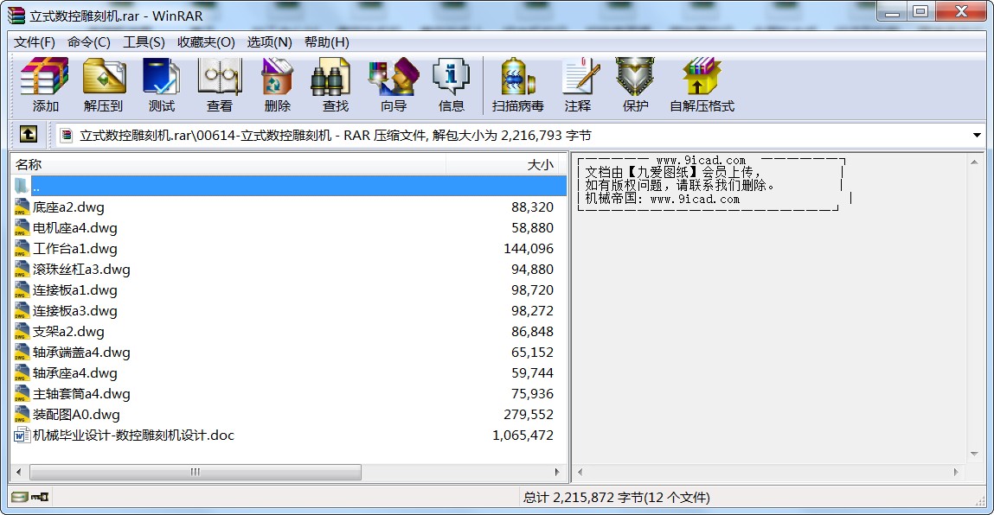Click the drive icon in status bar
The height and width of the screenshot is (515, 994).
[x=20, y=497]
